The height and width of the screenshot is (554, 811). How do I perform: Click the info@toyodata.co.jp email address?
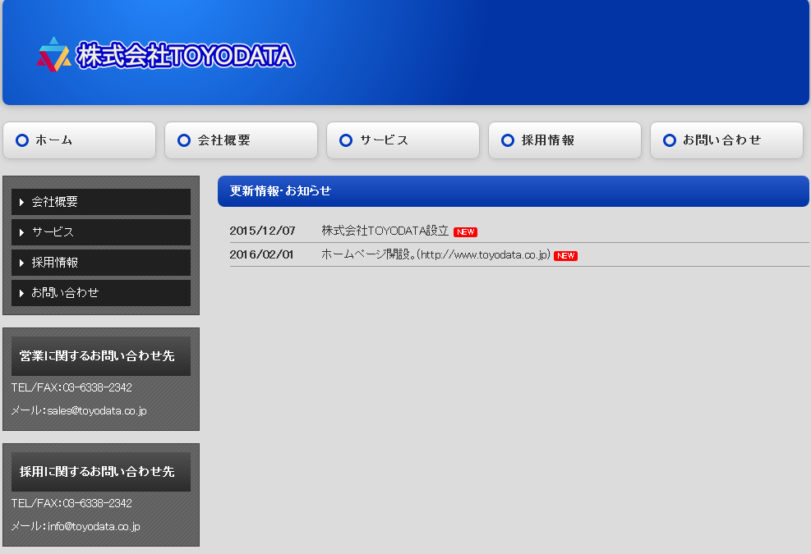[x=93, y=526]
